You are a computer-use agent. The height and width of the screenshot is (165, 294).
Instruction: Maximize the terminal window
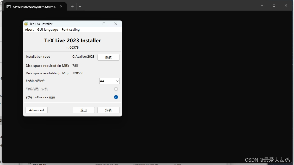point(274,5)
